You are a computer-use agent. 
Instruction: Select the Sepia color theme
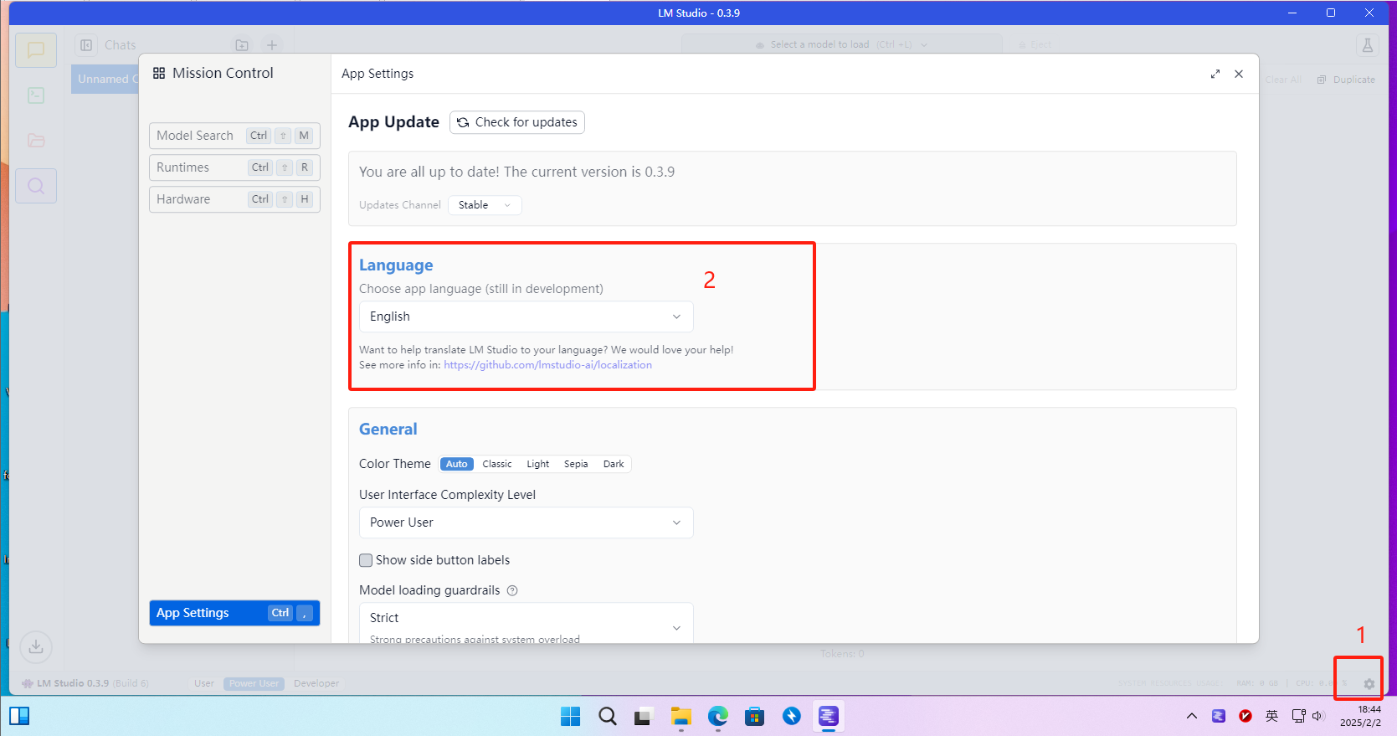[x=576, y=464]
